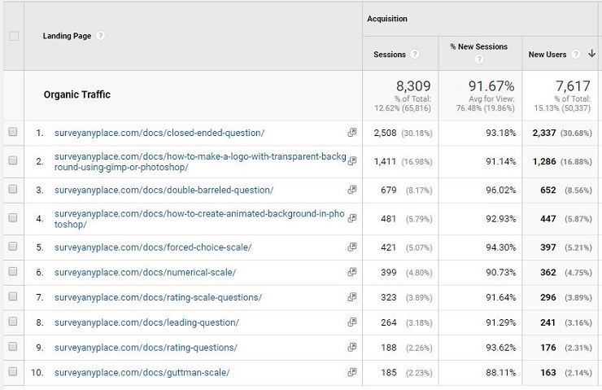
Task: Open the rating-questions landing page link
Action: click(146, 348)
